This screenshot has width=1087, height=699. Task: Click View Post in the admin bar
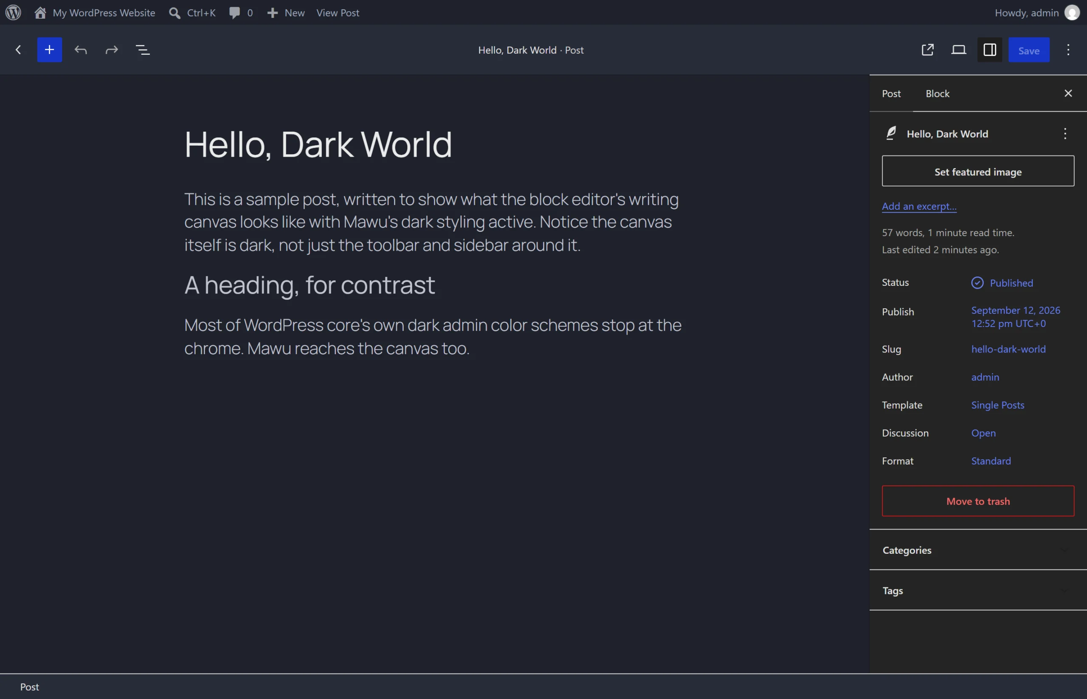click(338, 12)
